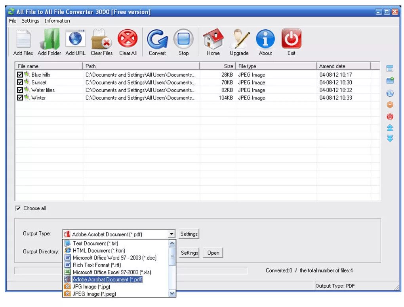Select the 04-08-12 10:17 date cell

tap(335, 75)
